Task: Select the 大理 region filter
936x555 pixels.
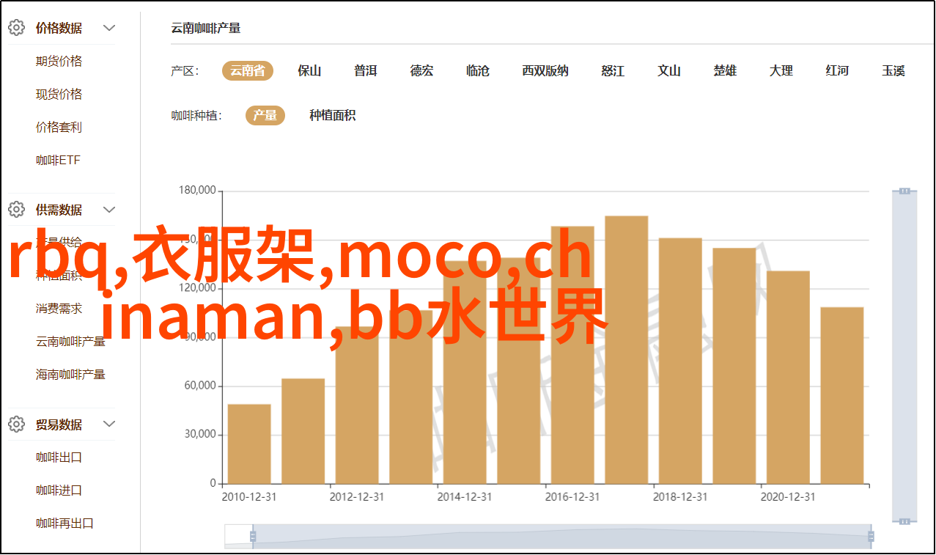Action: click(781, 71)
